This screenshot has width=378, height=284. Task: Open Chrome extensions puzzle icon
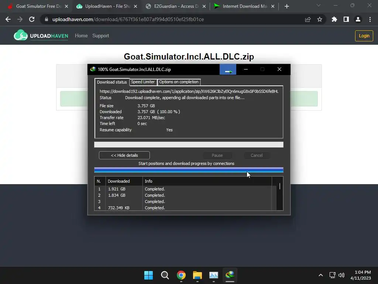click(334, 19)
